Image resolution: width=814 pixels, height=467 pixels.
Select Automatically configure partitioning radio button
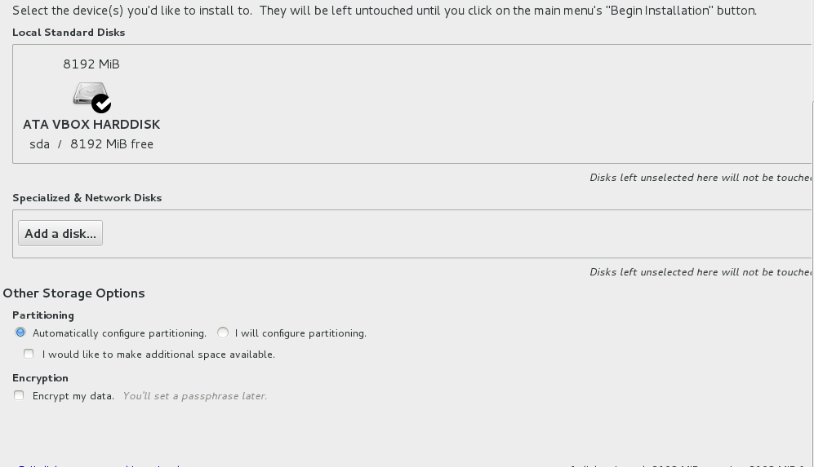pos(20,333)
